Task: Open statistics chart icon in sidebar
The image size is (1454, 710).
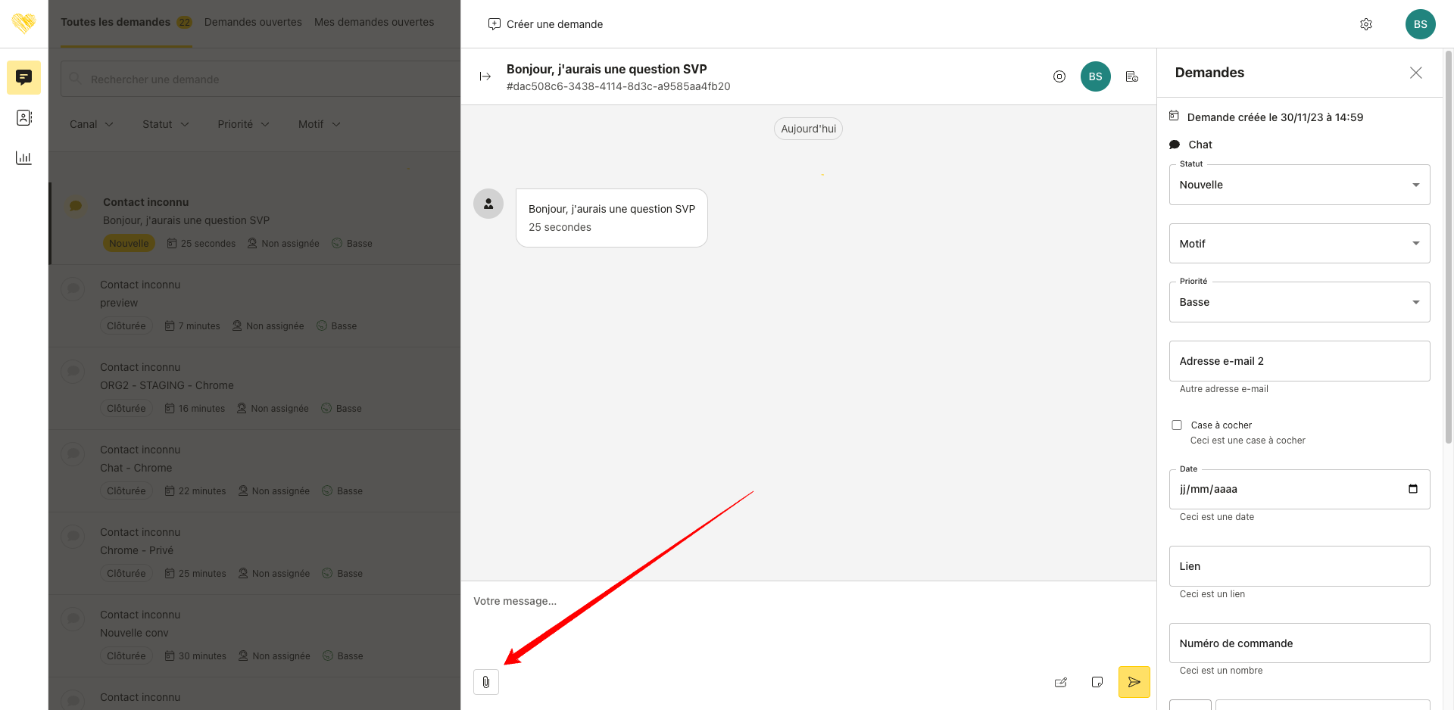Action: pos(23,157)
